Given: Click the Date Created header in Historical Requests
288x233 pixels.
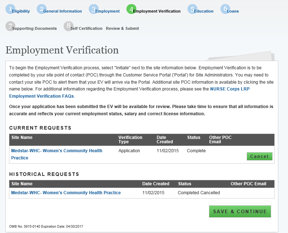Looking at the screenshot, I should (x=156, y=184).
